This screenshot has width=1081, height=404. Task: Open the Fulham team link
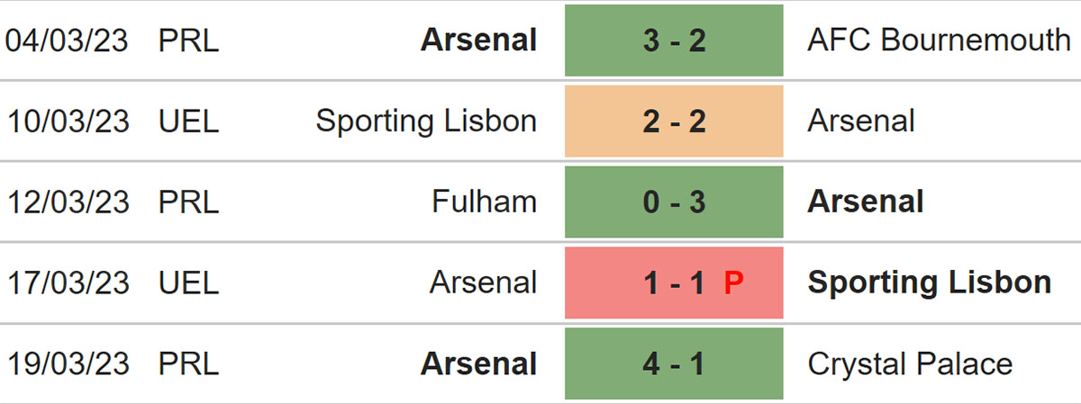coord(485,202)
